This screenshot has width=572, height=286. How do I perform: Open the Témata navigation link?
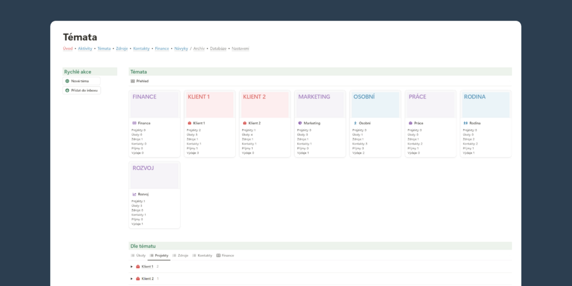click(104, 48)
